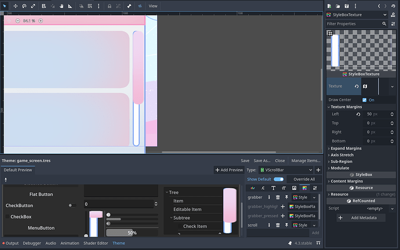This screenshot has width=400, height=250.
Task: Add a new theme type plus button
Action: [x=318, y=170]
